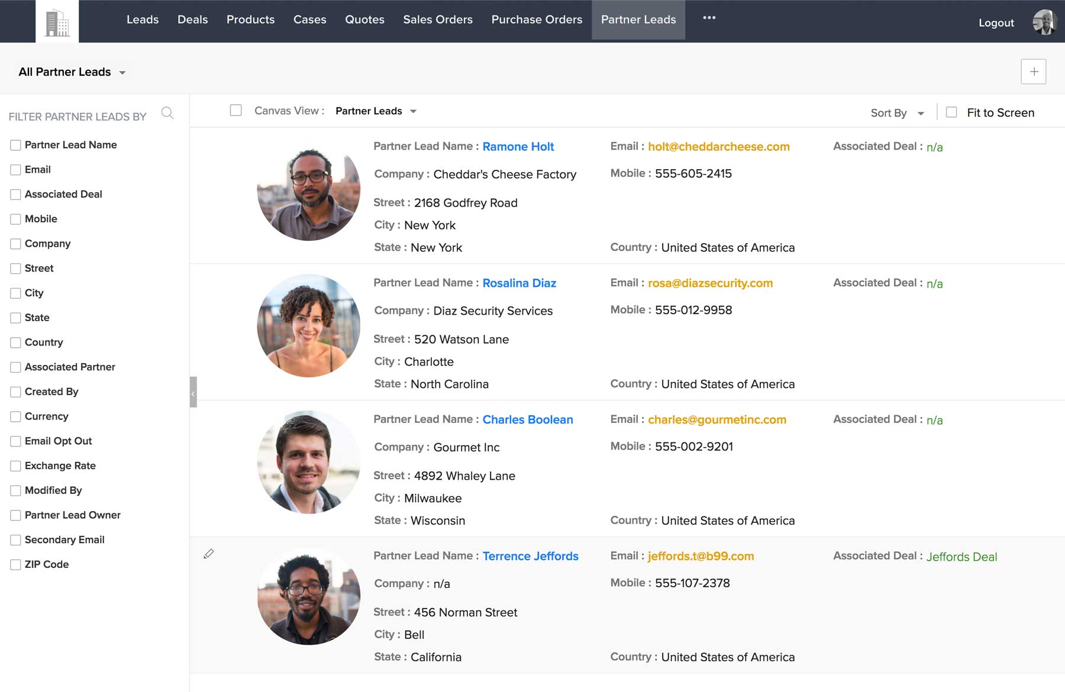Open Terrence Jeffords's lead record

(x=530, y=556)
